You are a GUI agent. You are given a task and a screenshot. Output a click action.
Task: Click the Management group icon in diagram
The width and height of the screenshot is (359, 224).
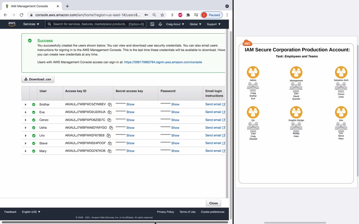coord(296,72)
